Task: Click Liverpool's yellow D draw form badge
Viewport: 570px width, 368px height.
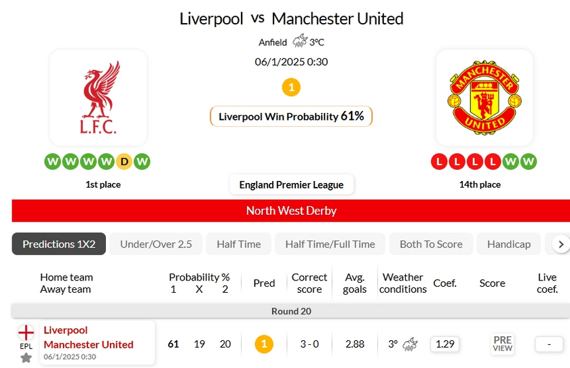Action: [124, 162]
